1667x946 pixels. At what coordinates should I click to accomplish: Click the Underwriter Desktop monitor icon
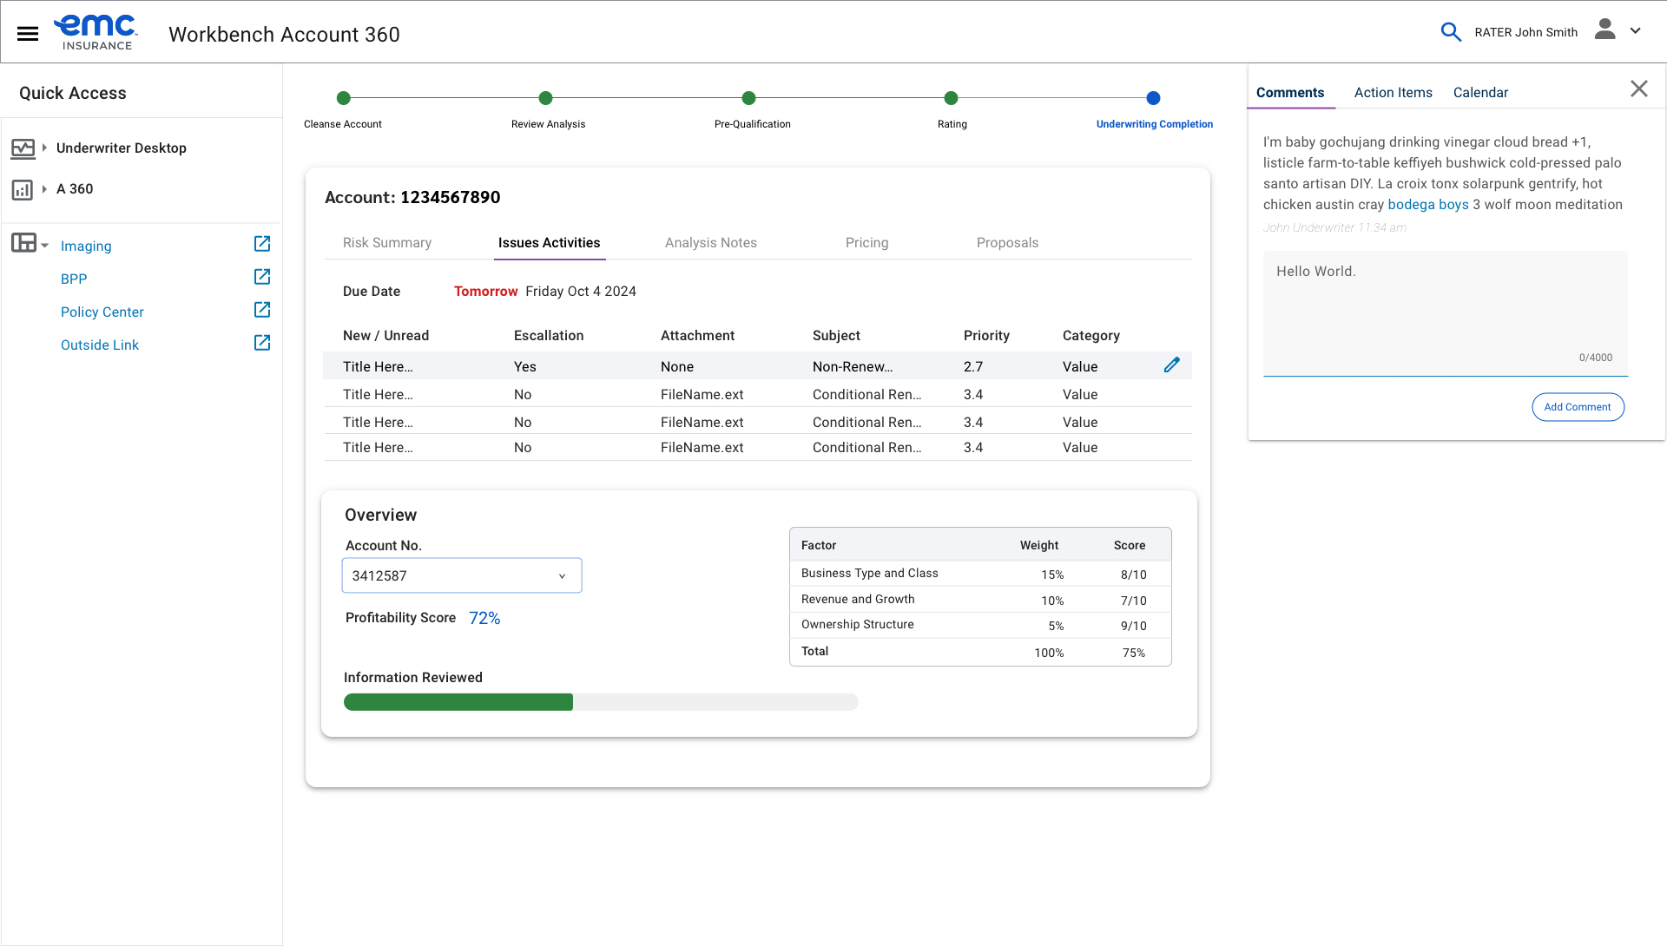click(x=23, y=148)
